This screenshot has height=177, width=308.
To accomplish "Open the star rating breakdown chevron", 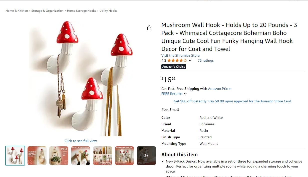I will click(x=190, y=60).
